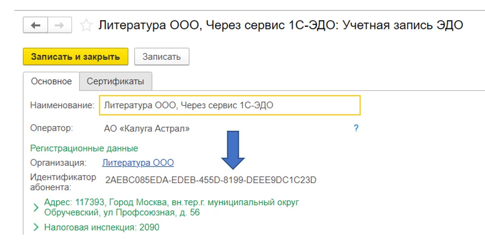Click the forward navigation arrow button
Screen dimensions: 485x247
(x=60, y=25)
